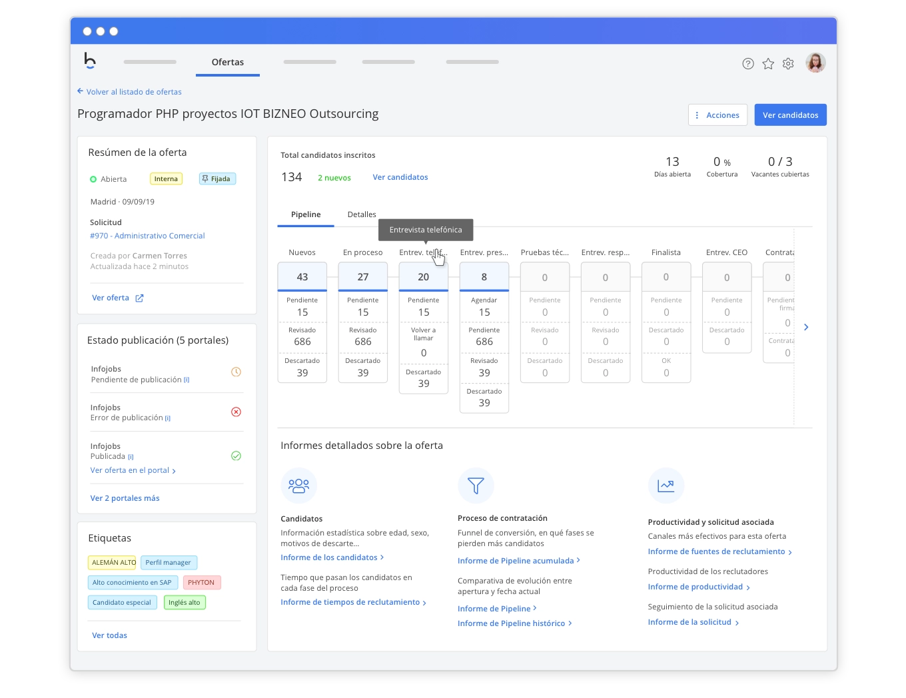The height and width of the screenshot is (698, 906).
Task: Open the user profile avatar
Action: click(815, 63)
